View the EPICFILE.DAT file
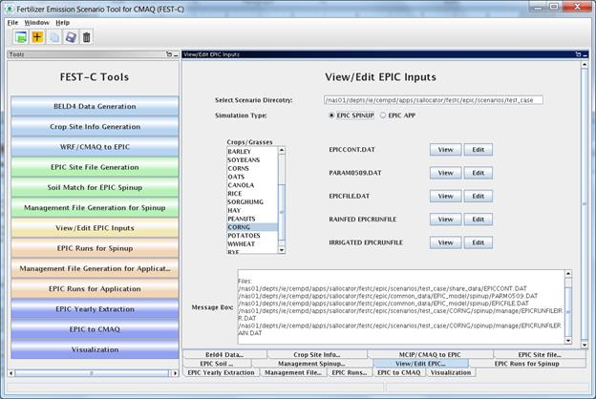The width and height of the screenshot is (596, 399). tap(445, 196)
